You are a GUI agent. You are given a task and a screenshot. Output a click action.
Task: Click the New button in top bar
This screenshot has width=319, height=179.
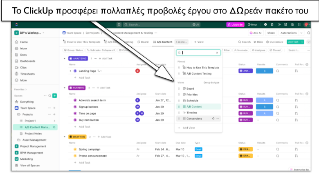pos(252,24)
